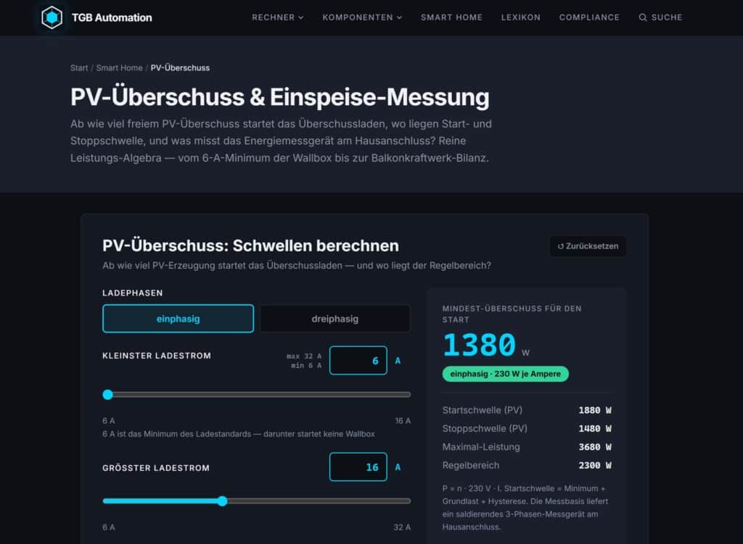The width and height of the screenshot is (743, 544).
Task: Go to the Compliance page
Action: pyautogui.click(x=589, y=17)
